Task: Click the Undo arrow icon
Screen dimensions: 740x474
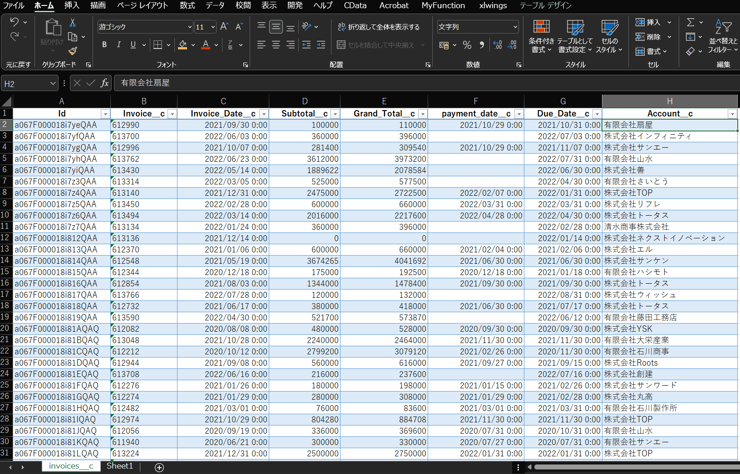Action: tap(14, 22)
